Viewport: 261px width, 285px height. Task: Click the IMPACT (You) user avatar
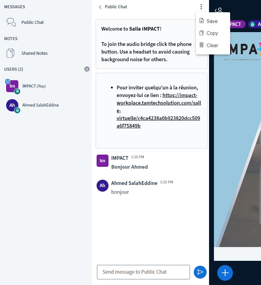click(12, 86)
